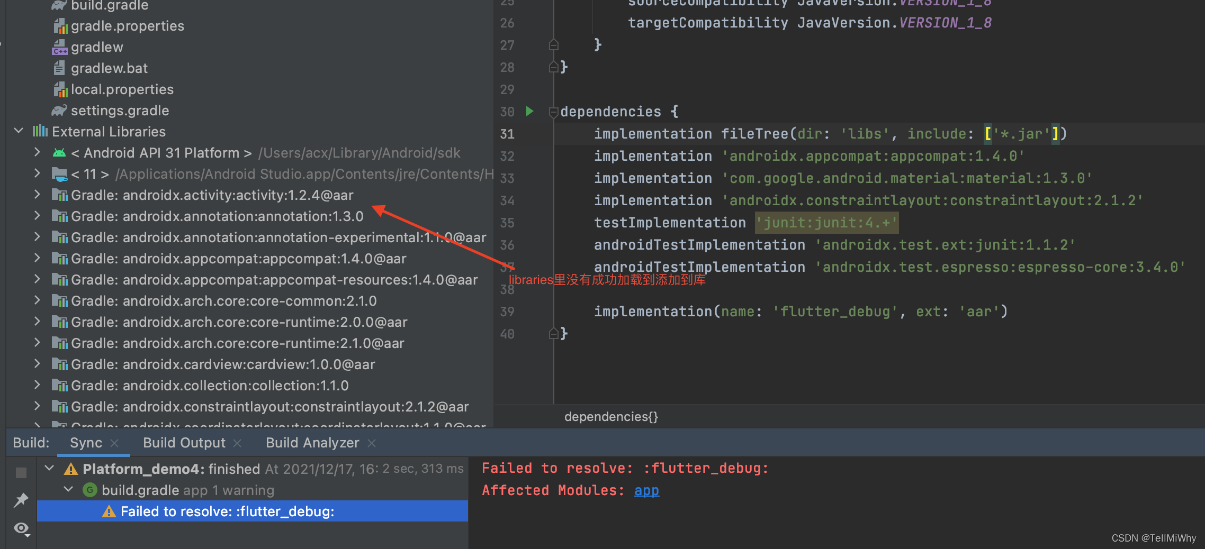1205x549 pixels.
Task: Click warning icon beside Failed to resolve
Action: pyautogui.click(x=109, y=511)
